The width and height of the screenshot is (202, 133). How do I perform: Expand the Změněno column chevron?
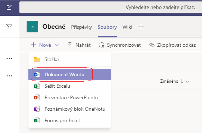pos(187,81)
